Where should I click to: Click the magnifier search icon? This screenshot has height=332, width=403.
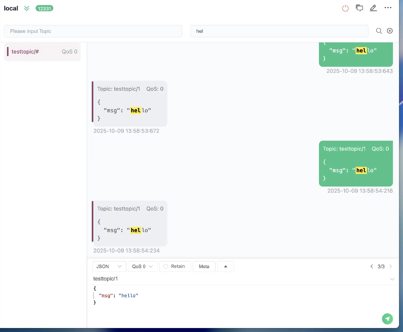coord(379,31)
